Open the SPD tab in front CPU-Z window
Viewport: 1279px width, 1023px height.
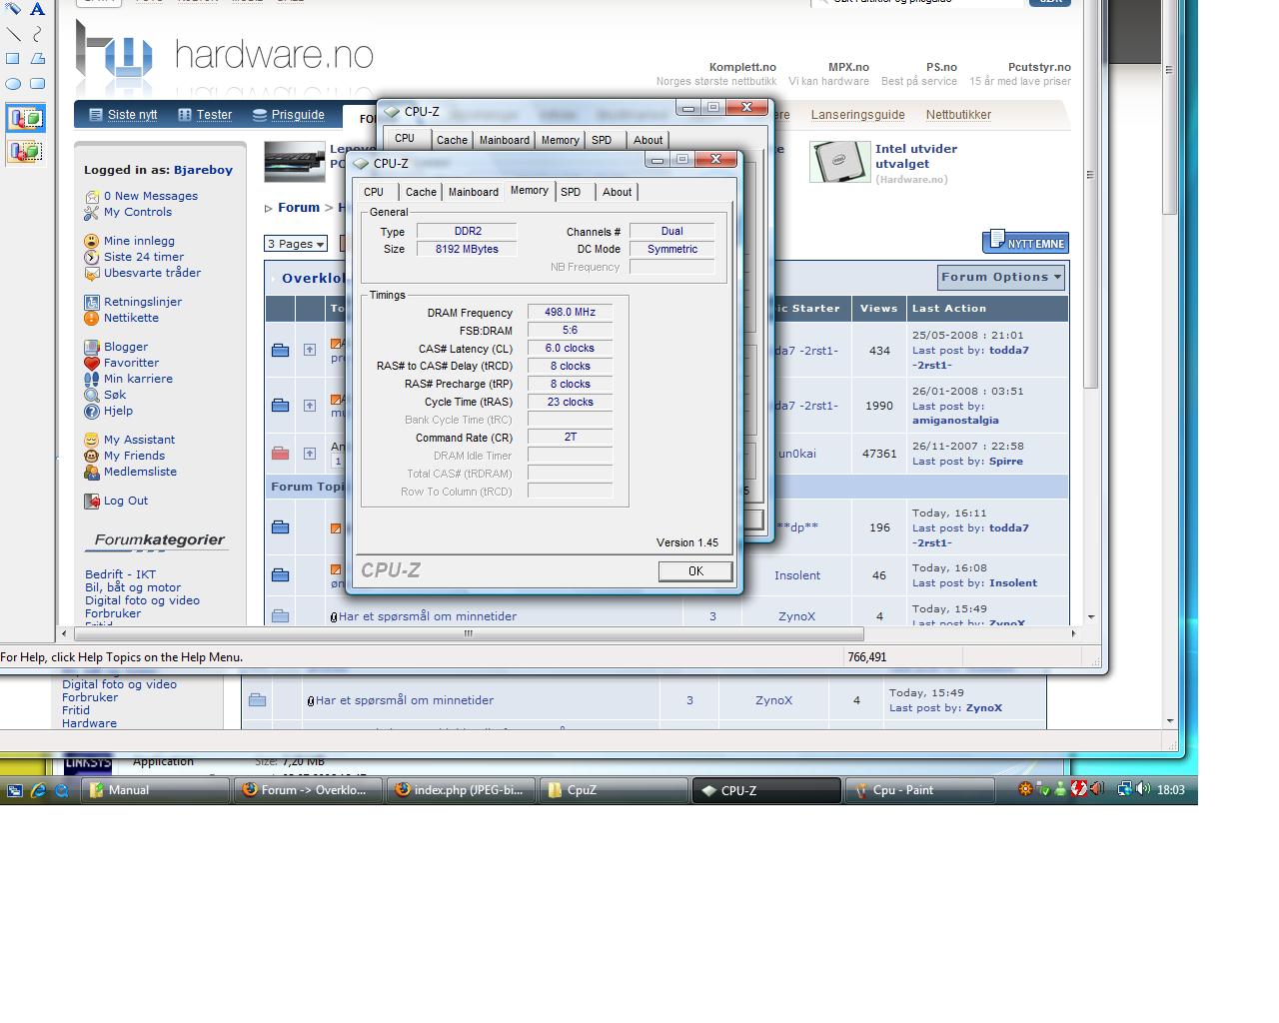pyautogui.click(x=571, y=192)
